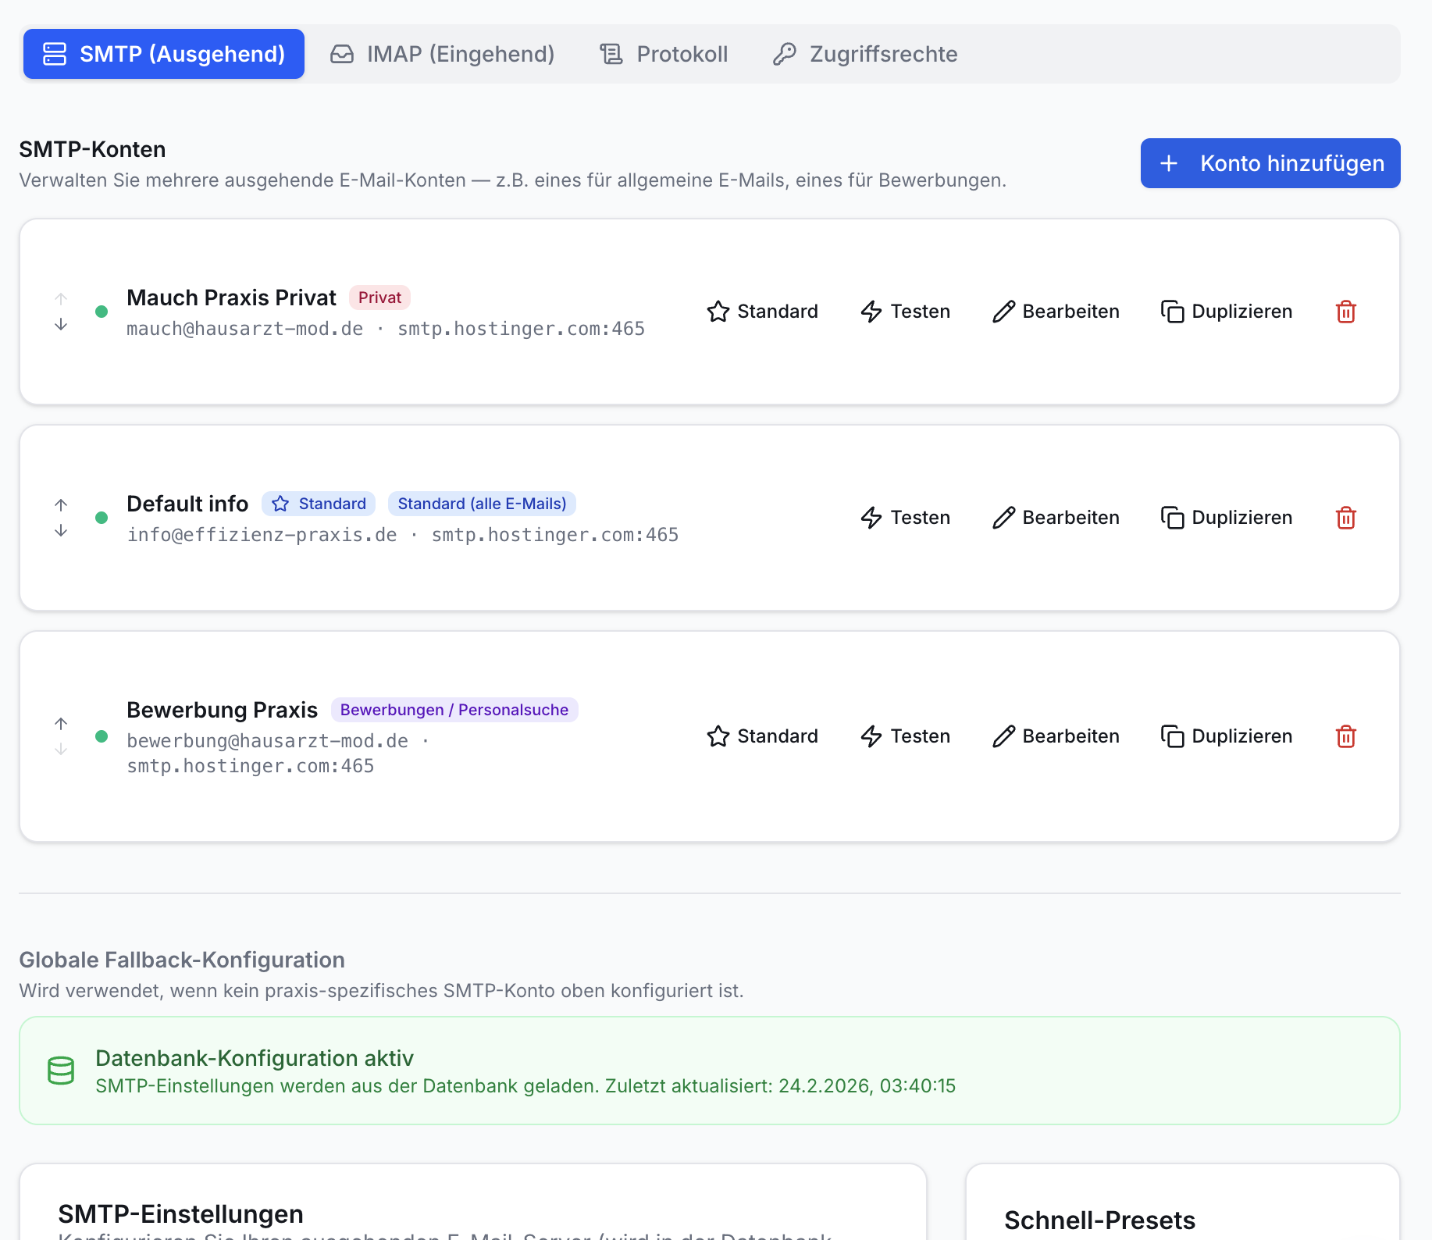The width and height of the screenshot is (1432, 1240).
Task: Click the Bewerbungen / Personalsuche badge
Action: point(454,710)
